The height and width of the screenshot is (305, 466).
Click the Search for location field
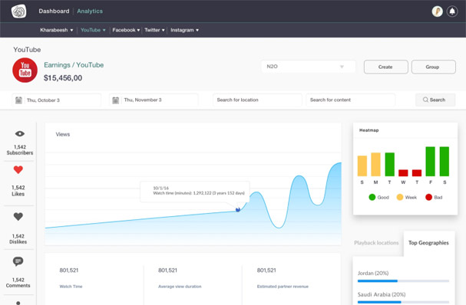point(257,100)
